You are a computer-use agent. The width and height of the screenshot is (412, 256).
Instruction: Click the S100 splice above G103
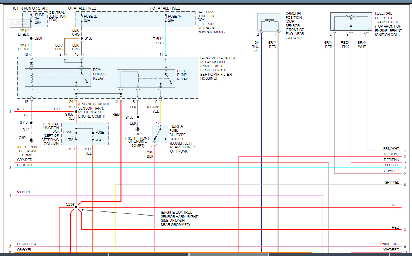pyautogui.click(x=138, y=117)
